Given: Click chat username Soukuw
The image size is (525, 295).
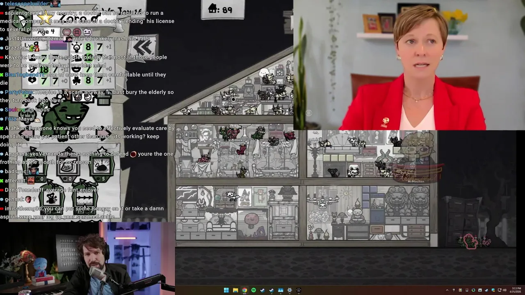Looking at the screenshot, I should (x=15, y=110).
